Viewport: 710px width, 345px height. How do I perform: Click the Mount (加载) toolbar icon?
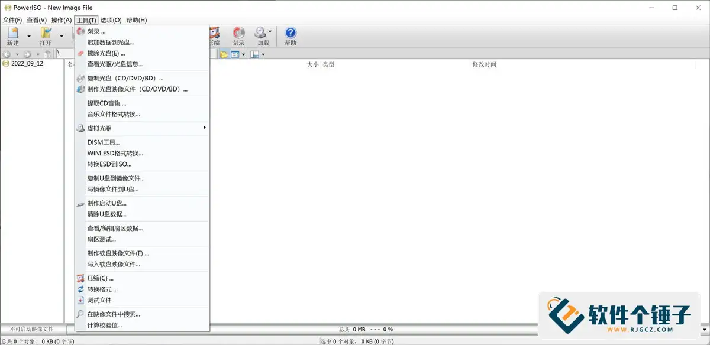pyautogui.click(x=260, y=36)
